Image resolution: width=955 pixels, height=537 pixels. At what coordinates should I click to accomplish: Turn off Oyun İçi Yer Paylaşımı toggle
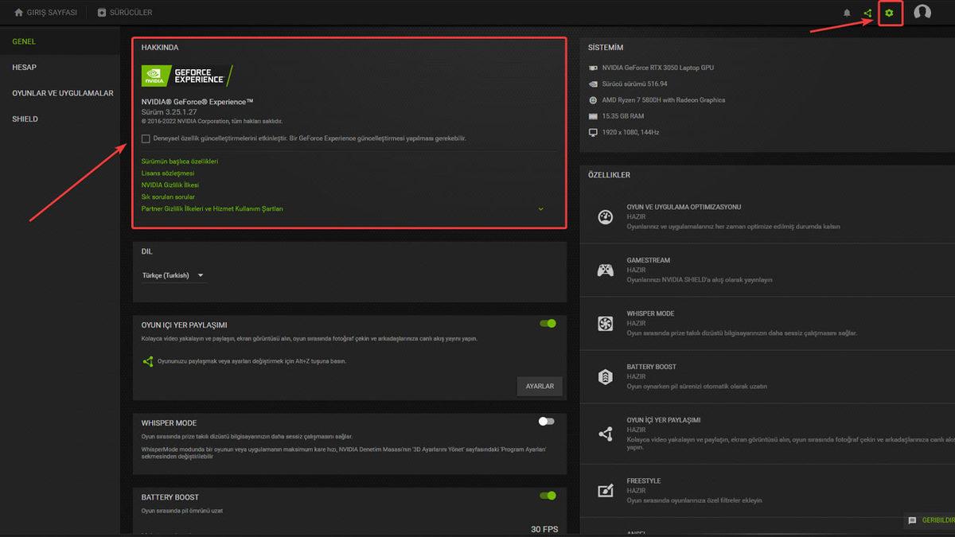[x=548, y=324]
